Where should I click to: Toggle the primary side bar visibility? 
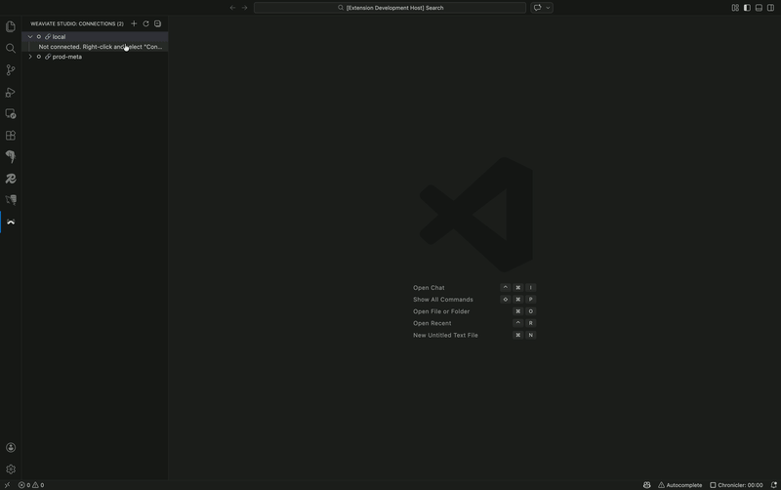[x=747, y=8]
